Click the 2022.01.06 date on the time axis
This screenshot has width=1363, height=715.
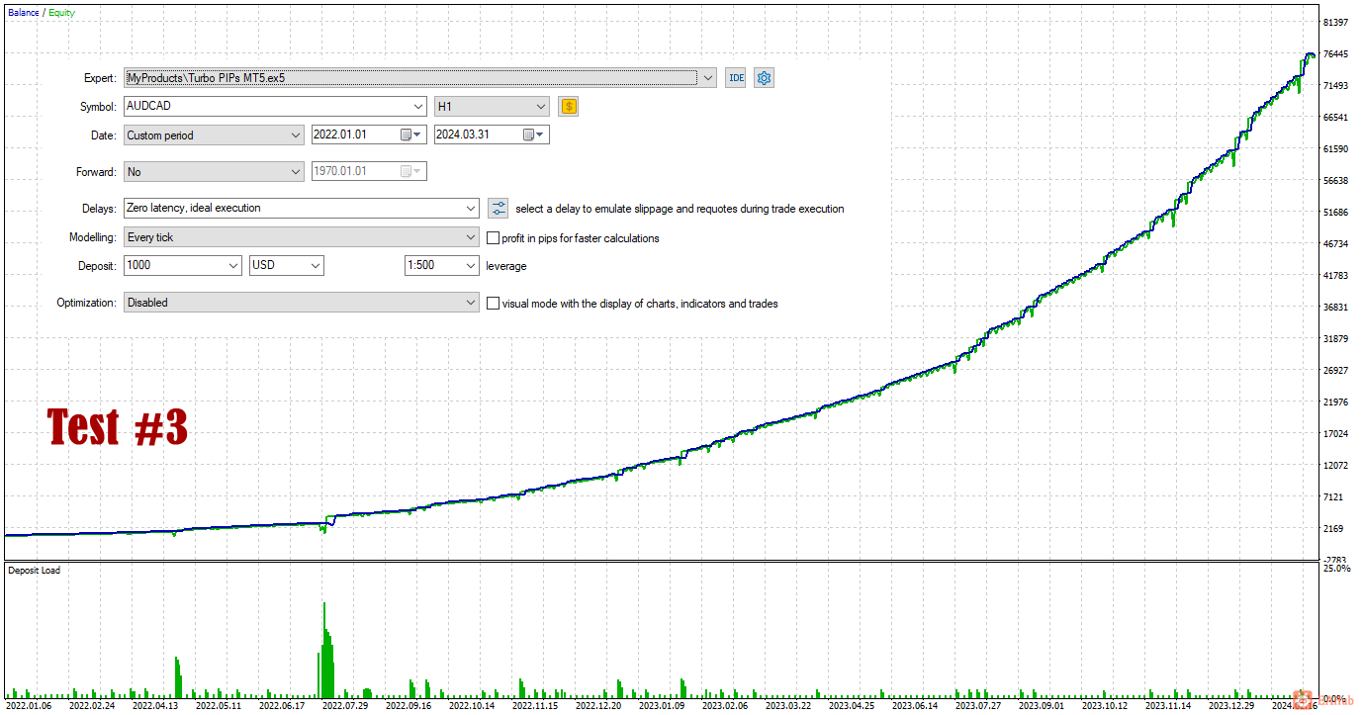[27, 706]
